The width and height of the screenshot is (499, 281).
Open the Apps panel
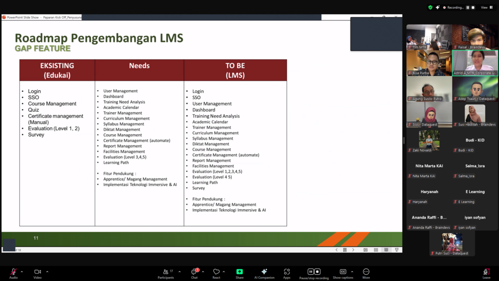(x=287, y=272)
